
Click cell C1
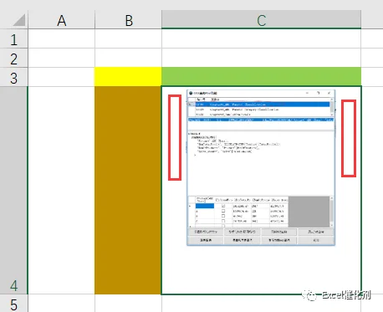261,38
